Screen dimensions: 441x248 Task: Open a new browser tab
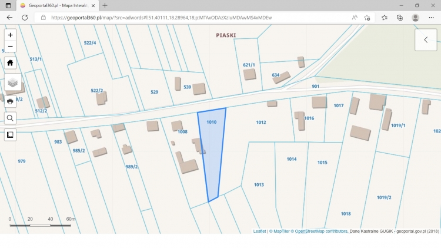(105, 5)
